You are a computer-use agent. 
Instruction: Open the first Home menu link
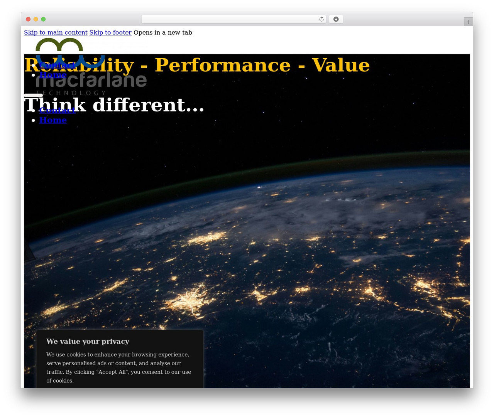(x=53, y=75)
